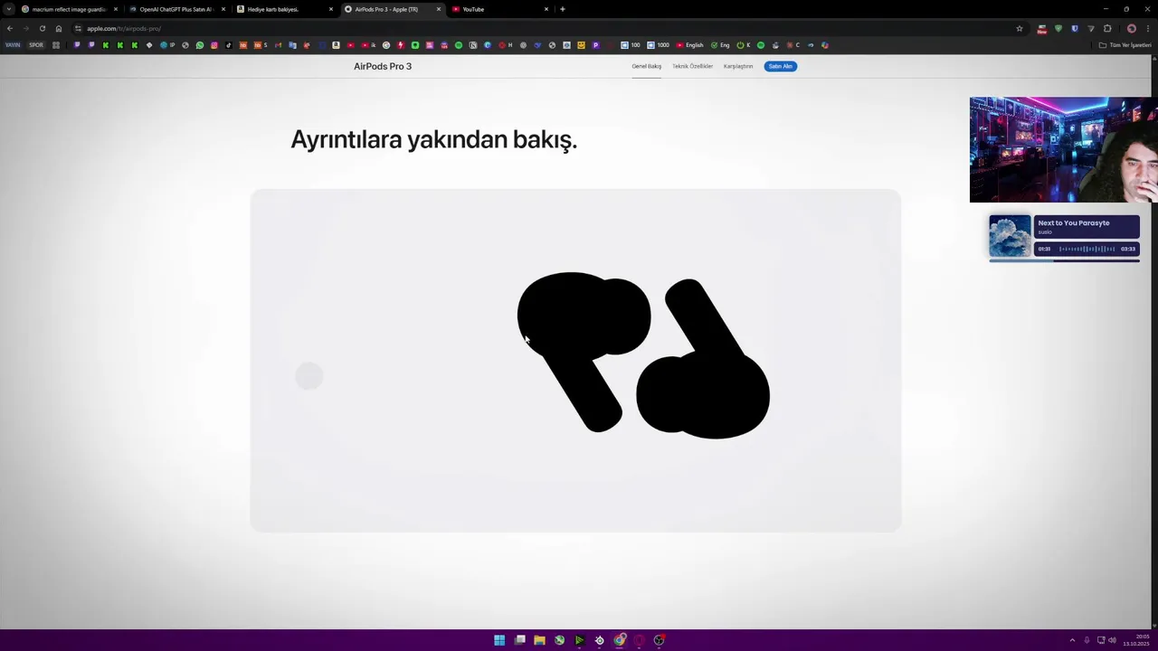Open the YouTube English bookmark

pyautogui.click(x=689, y=44)
